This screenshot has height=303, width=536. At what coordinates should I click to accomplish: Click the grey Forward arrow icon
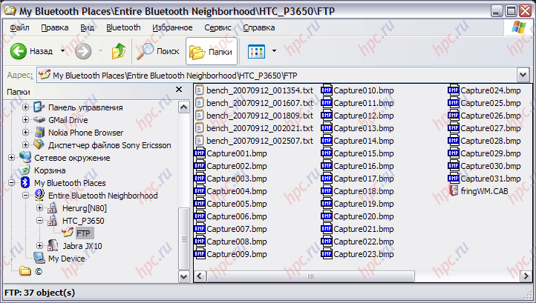click(x=83, y=51)
